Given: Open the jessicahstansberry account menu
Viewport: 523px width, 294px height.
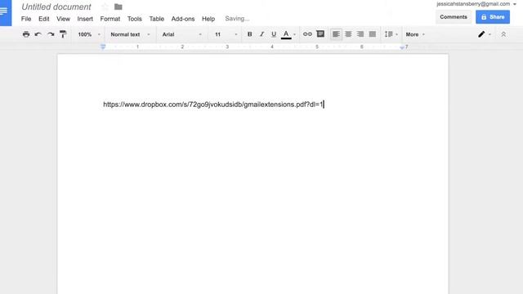Looking at the screenshot, I should point(476,4).
